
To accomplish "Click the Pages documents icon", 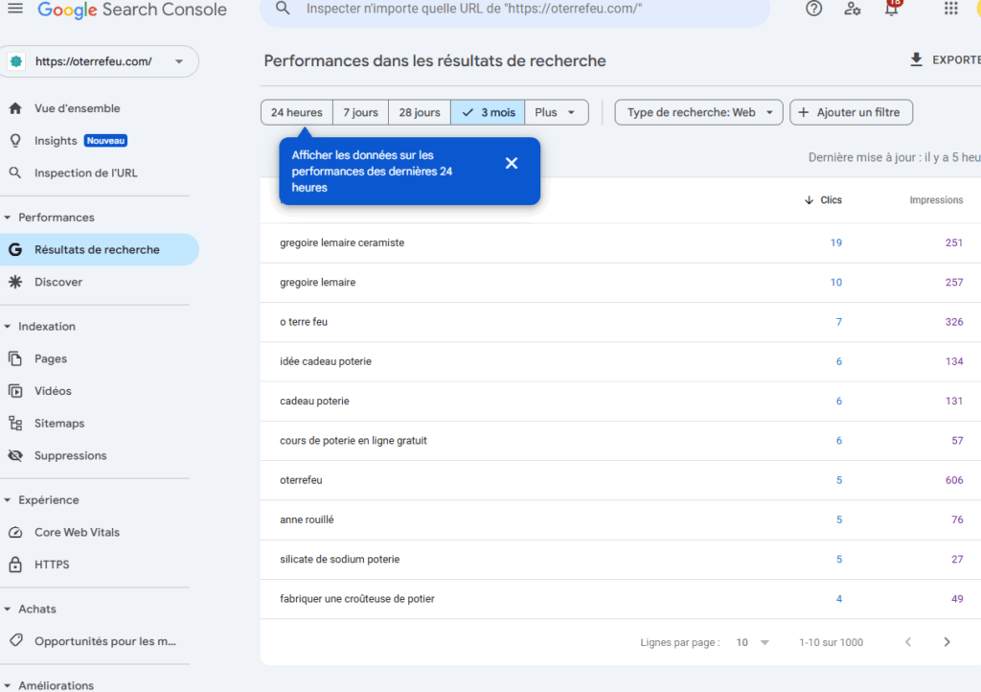I will tap(15, 358).
